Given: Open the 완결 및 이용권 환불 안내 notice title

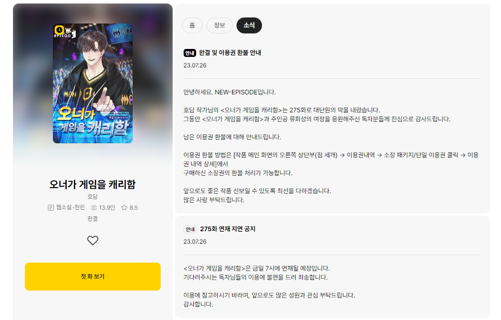Looking at the screenshot, I should [230, 53].
